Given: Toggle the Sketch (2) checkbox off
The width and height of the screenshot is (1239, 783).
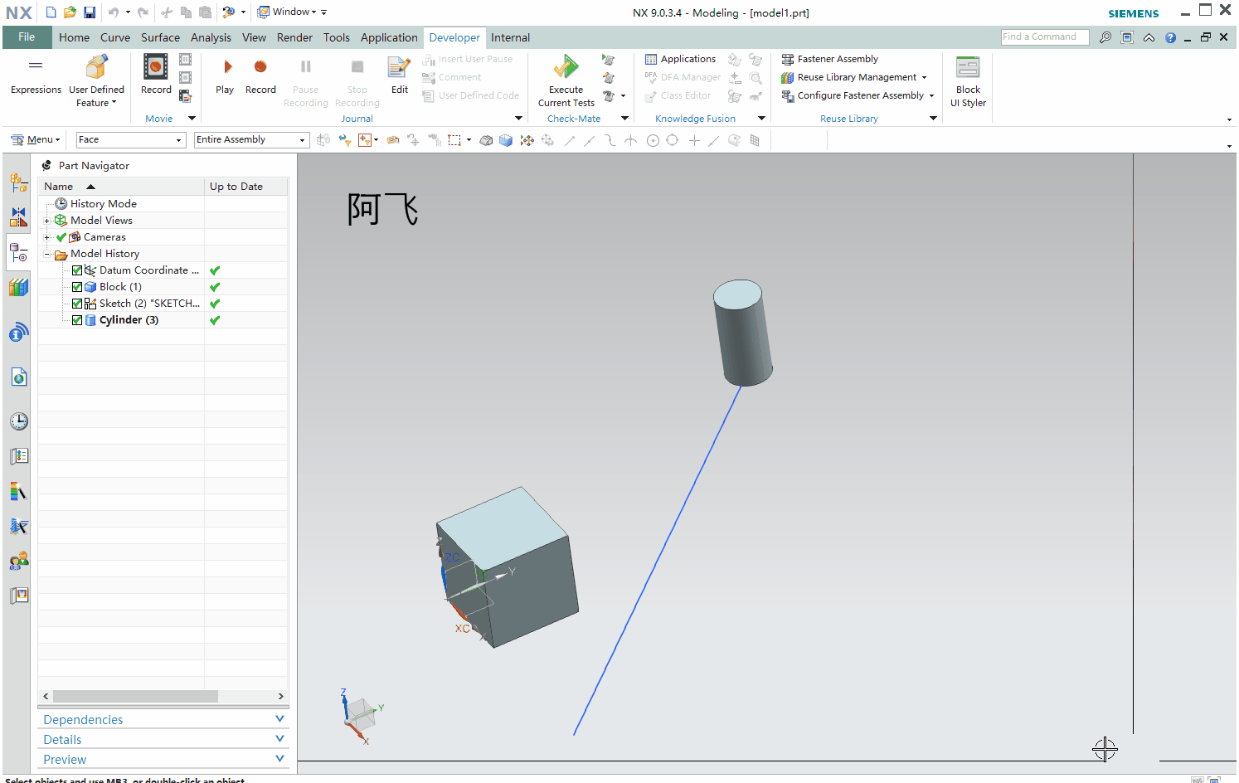Looking at the screenshot, I should pos(76,303).
